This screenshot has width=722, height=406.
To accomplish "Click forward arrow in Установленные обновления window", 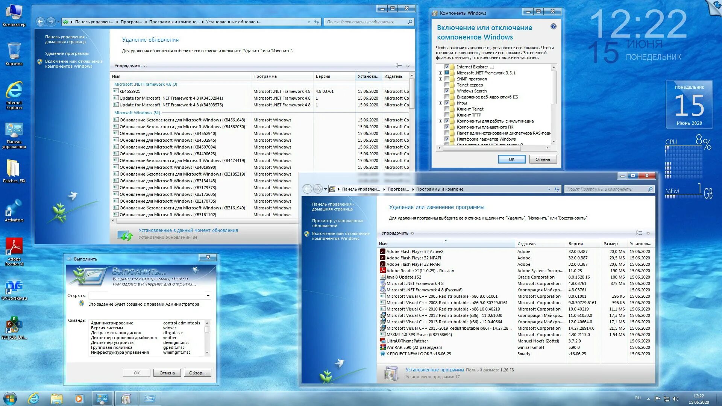I will pyautogui.click(x=51, y=22).
